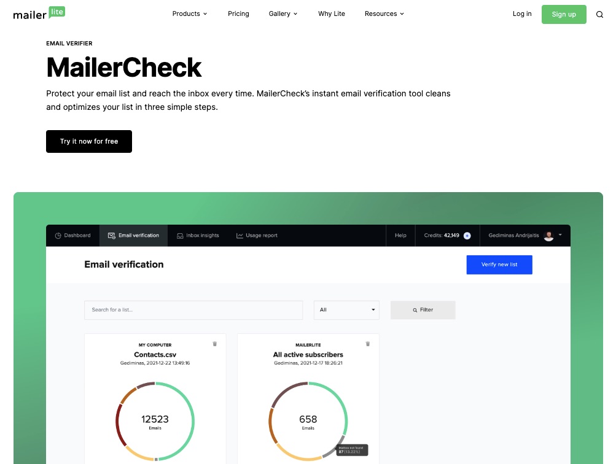Screen dimensions: 616x464
Task: Click the Verify new list button
Action: (499, 265)
